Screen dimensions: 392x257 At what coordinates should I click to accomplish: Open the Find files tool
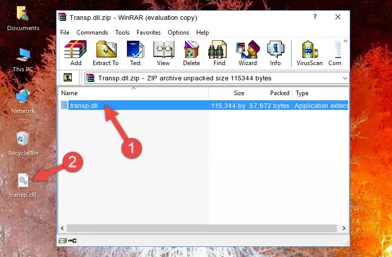coord(219,53)
